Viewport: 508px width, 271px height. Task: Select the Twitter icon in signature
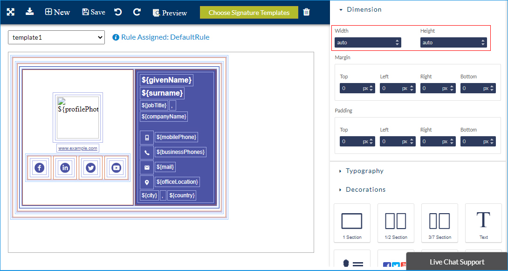(x=90, y=167)
